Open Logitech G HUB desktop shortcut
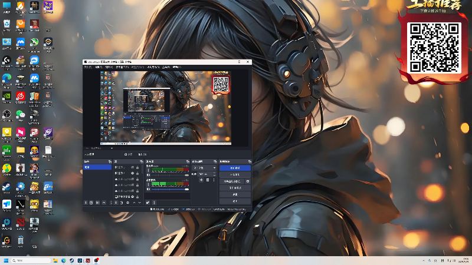Viewport: 472px width, 265px height. click(x=6, y=60)
